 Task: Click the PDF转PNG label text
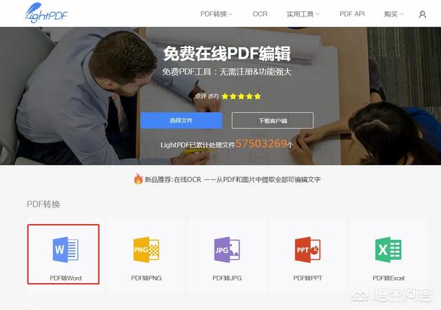[x=146, y=278]
